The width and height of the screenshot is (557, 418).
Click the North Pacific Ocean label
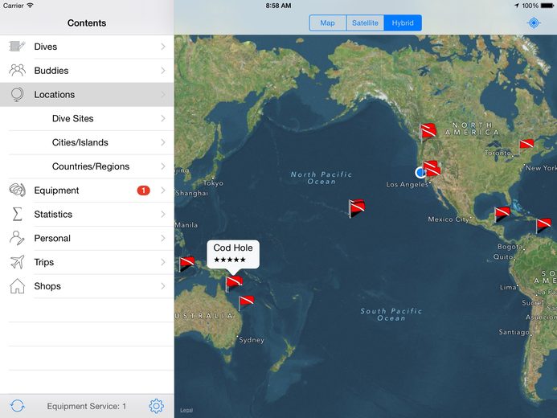(322, 178)
